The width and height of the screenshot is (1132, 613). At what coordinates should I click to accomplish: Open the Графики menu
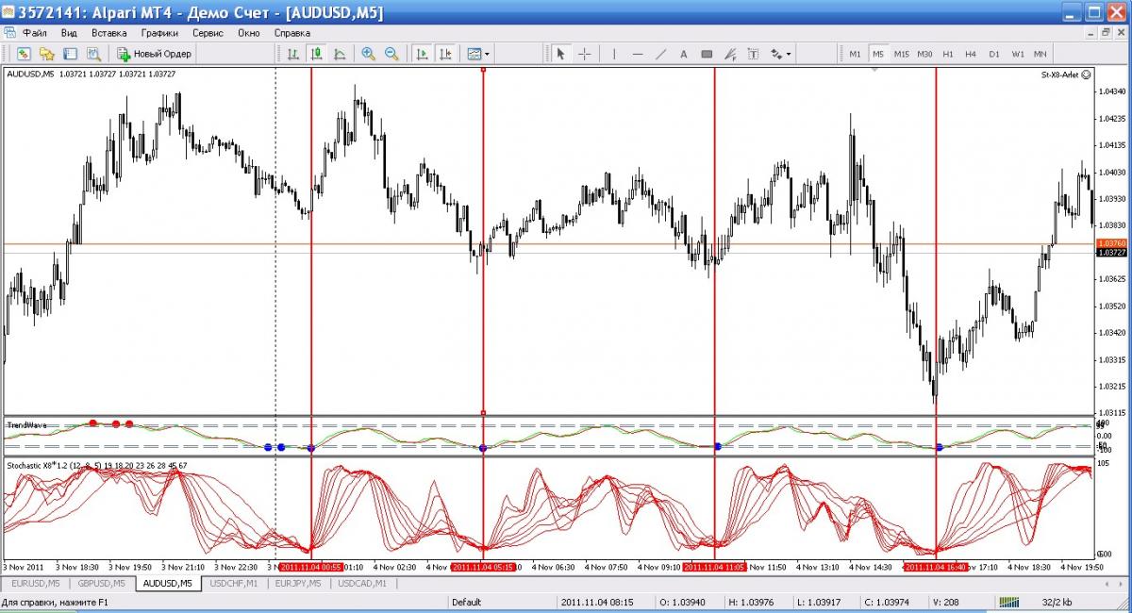pyautogui.click(x=159, y=32)
